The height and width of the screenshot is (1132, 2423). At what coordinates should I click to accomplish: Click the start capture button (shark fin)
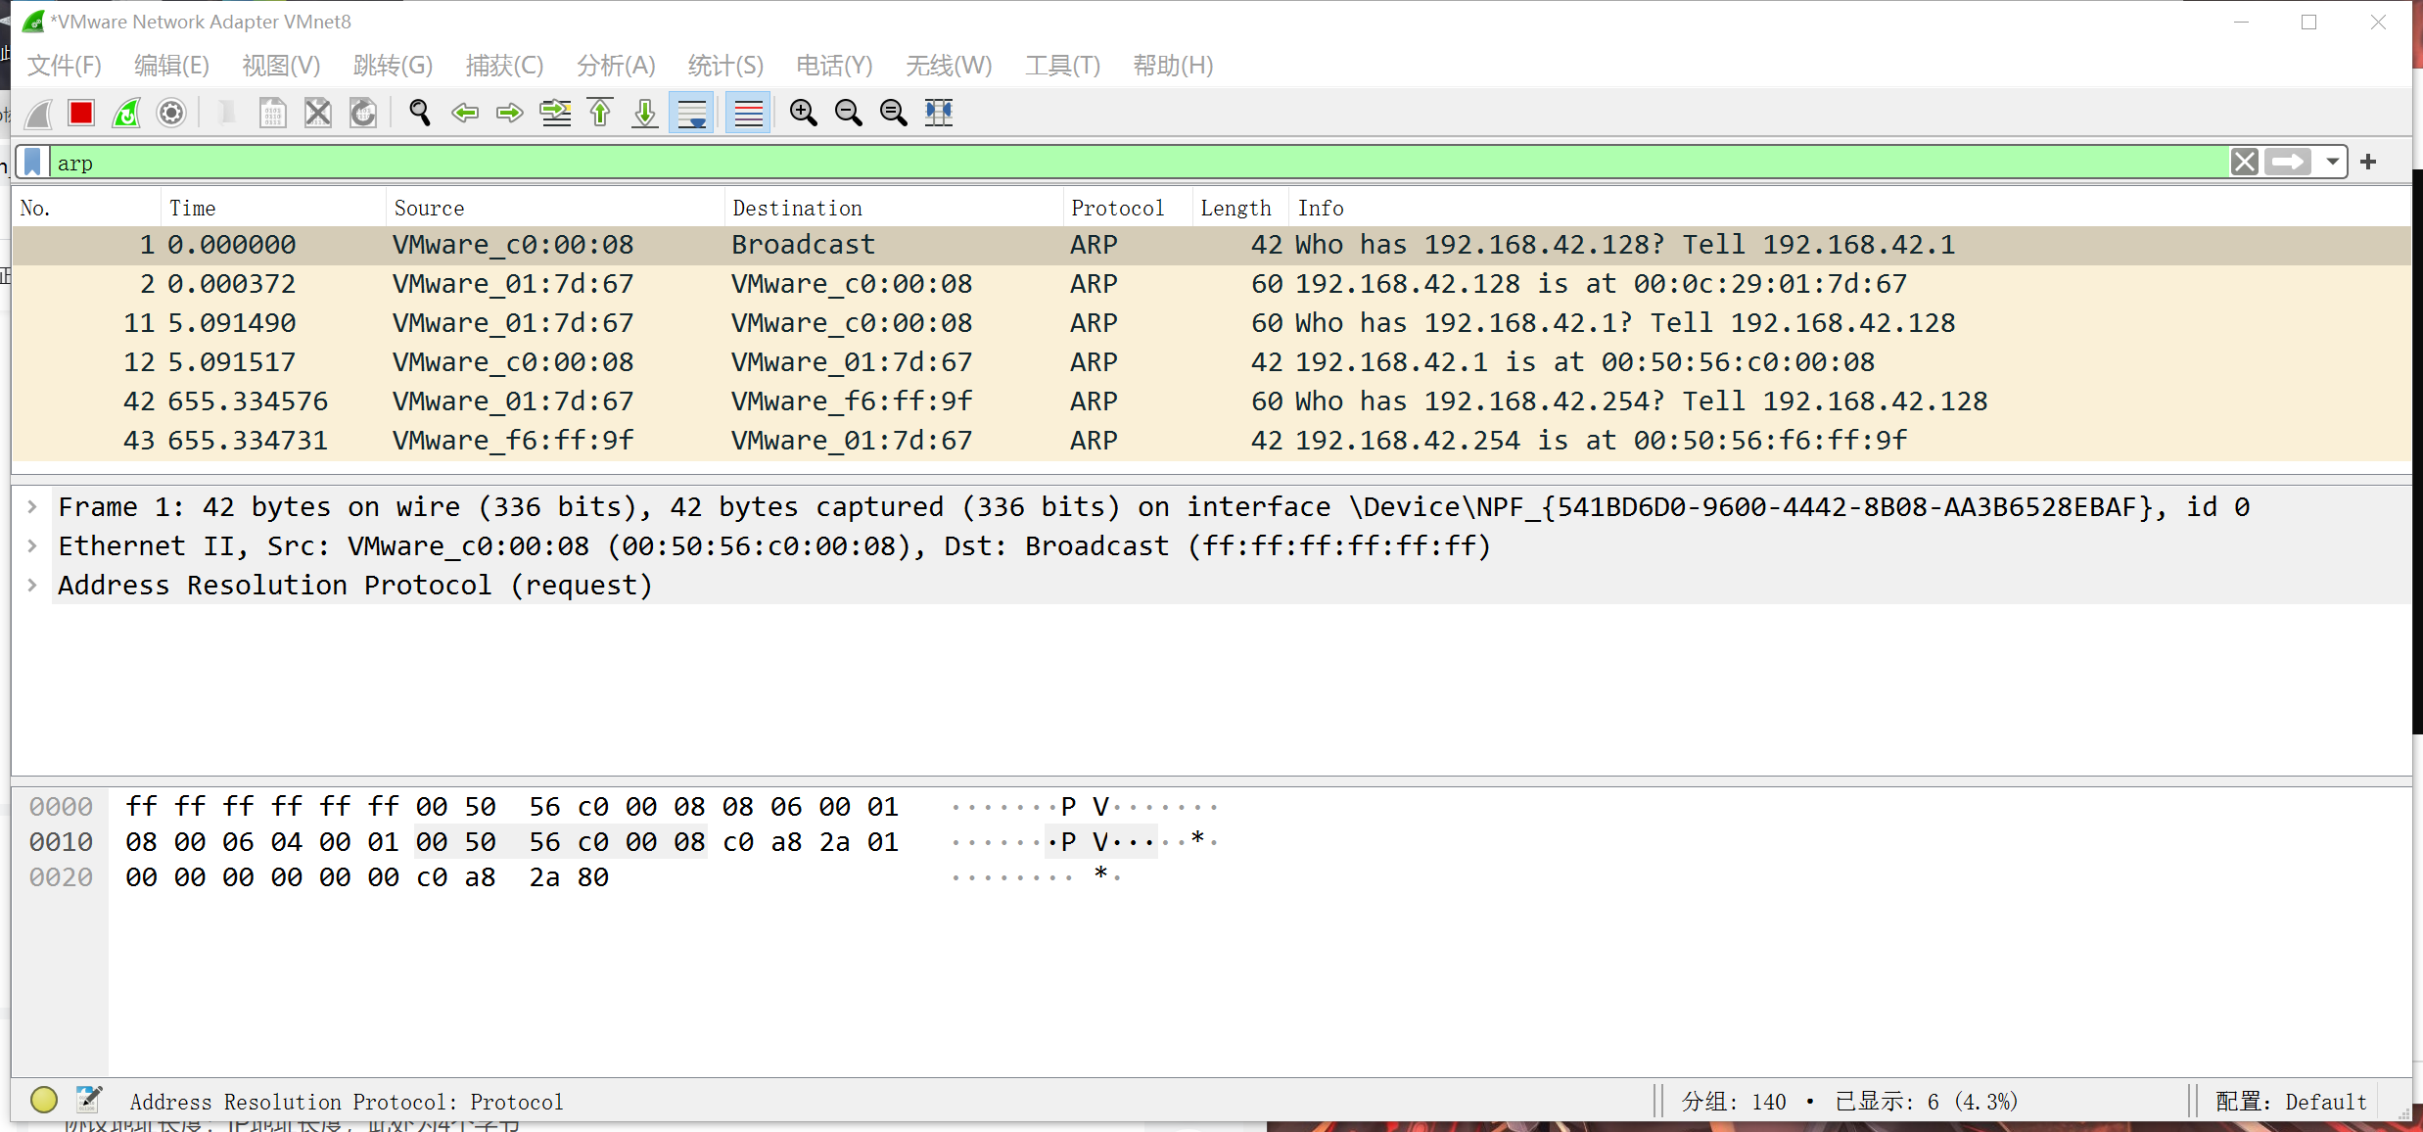40,112
